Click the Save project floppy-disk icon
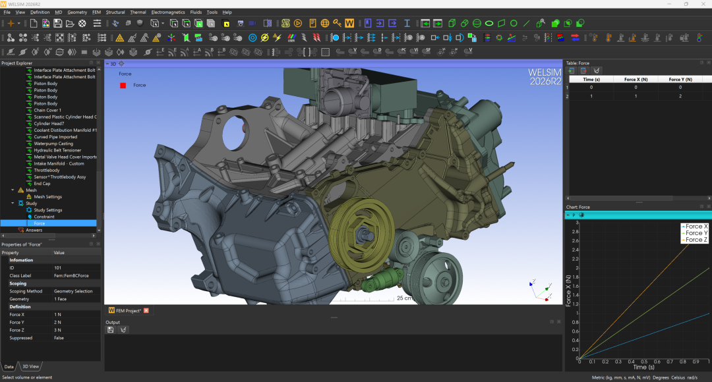Viewport: 712px width, 382px height. click(57, 23)
